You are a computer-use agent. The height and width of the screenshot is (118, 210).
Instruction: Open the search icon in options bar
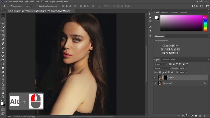pos(198,6)
